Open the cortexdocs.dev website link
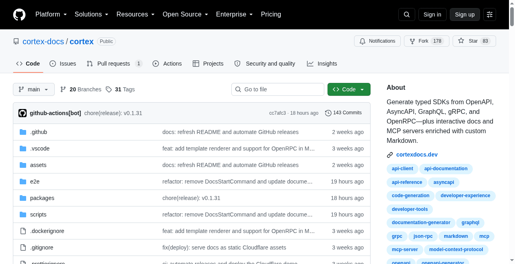 pyautogui.click(x=417, y=155)
